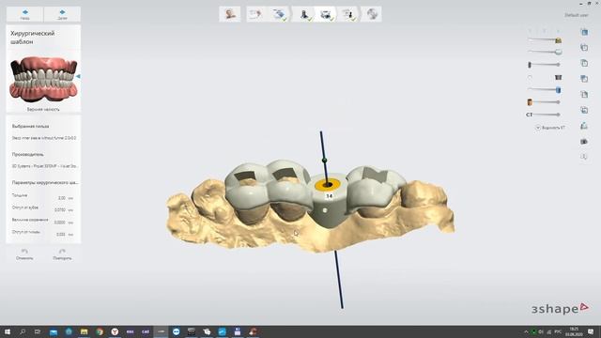Click the Выбранная гильза section label
Screen dimensions: 601x338
click(x=30, y=126)
